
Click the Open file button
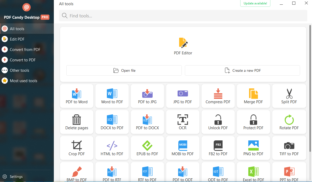(x=124, y=70)
